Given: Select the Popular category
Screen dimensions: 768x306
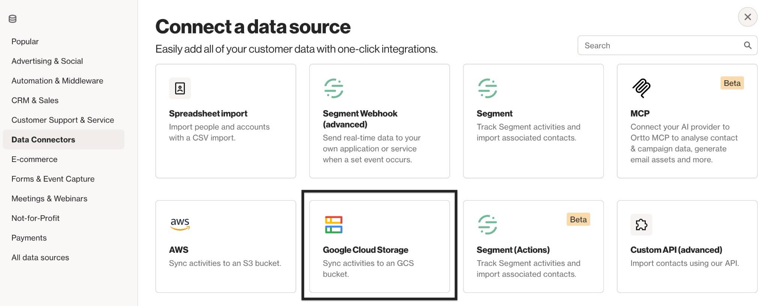Looking at the screenshot, I should click(25, 42).
